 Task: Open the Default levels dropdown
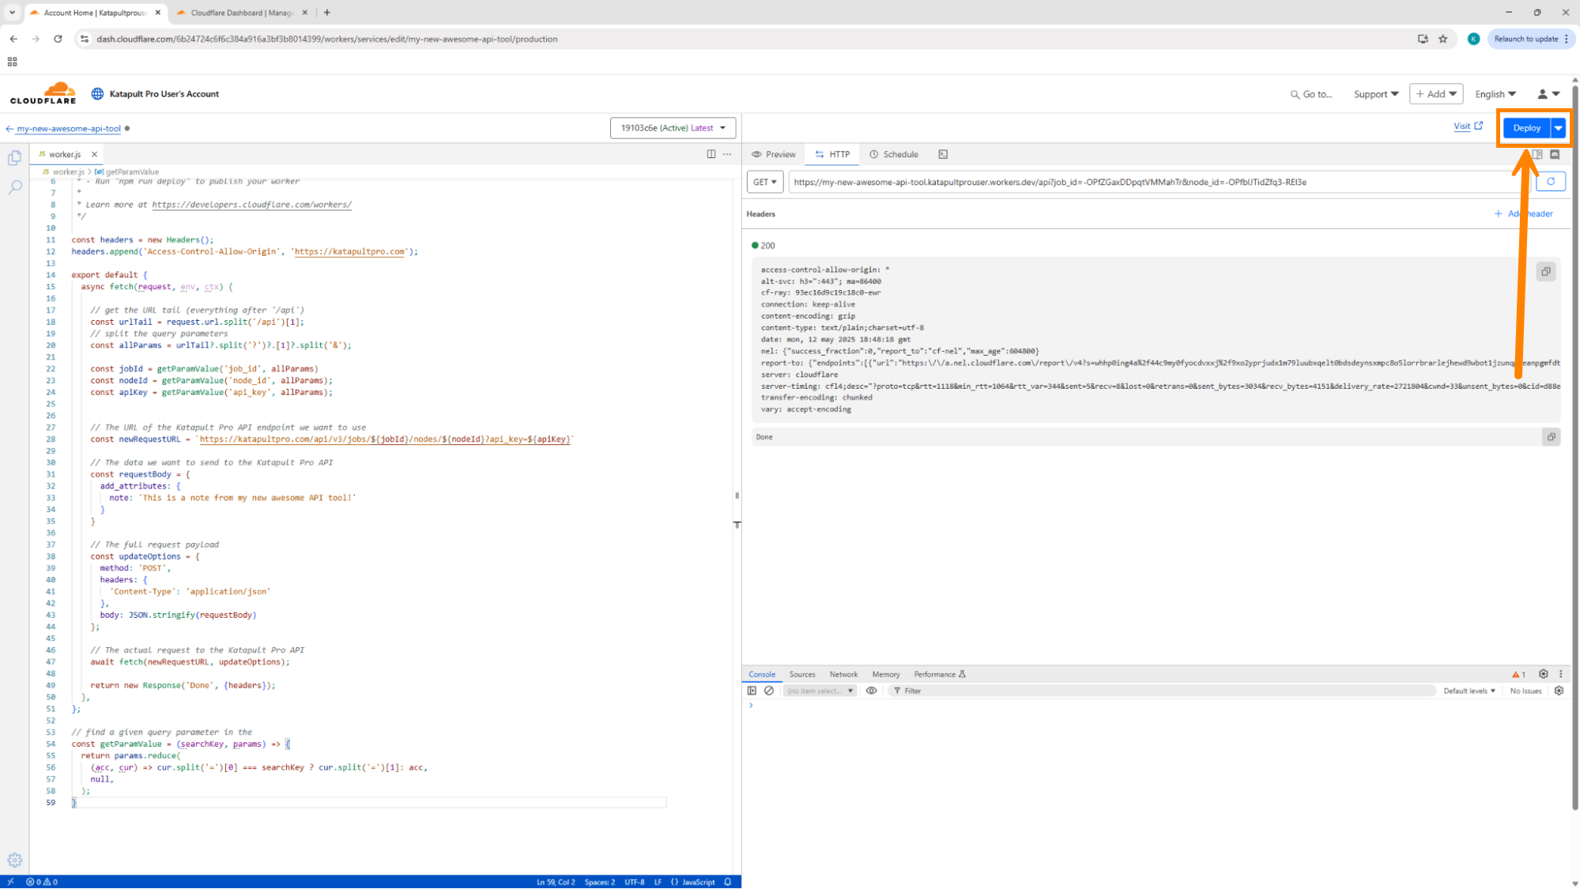coord(1469,691)
